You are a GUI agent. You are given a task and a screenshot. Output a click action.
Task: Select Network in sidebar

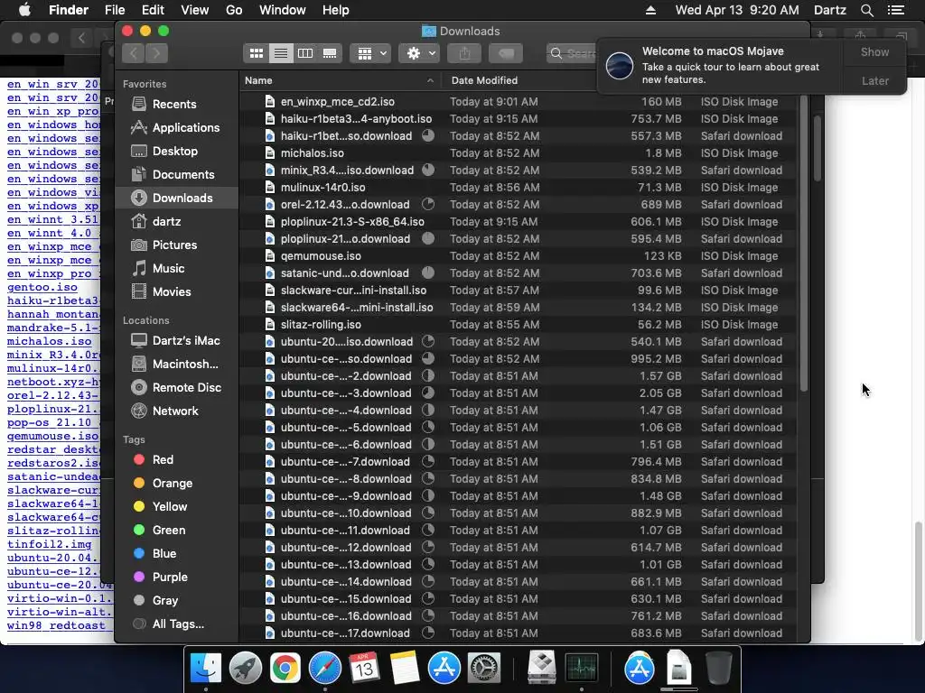(x=175, y=411)
